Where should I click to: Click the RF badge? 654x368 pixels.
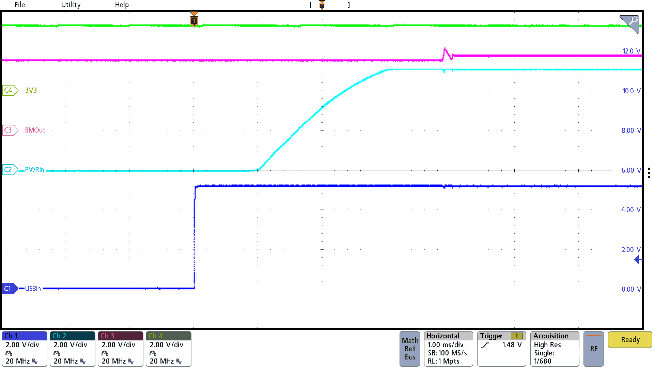pos(593,348)
